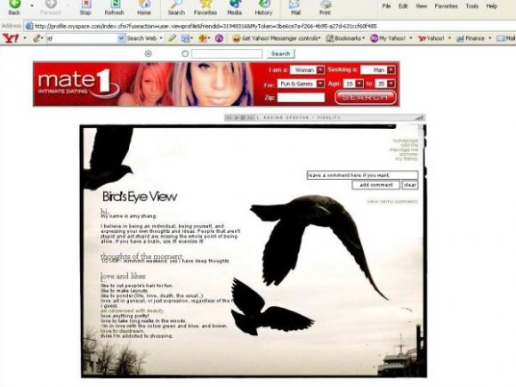516x387 pixels.
Task: Click the music player next track button
Action: (x=250, y=117)
